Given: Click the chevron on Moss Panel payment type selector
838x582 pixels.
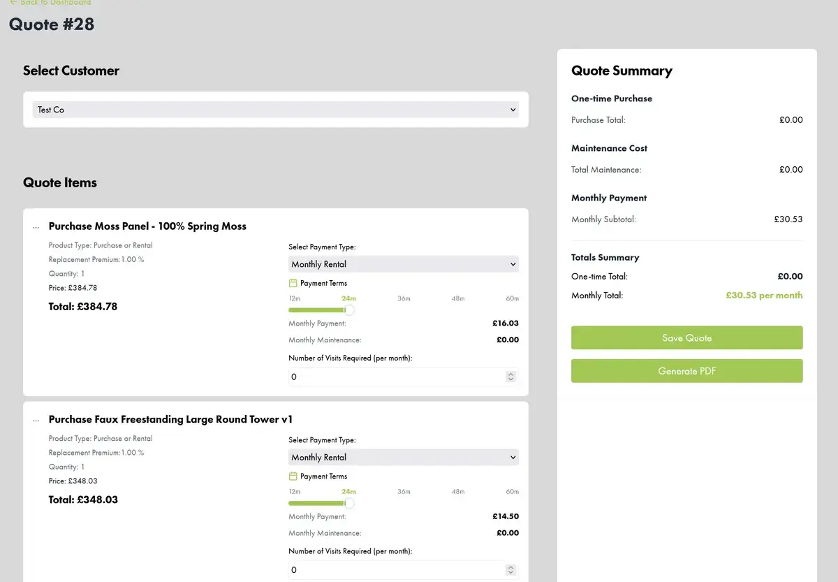Looking at the screenshot, I should [513, 264].
